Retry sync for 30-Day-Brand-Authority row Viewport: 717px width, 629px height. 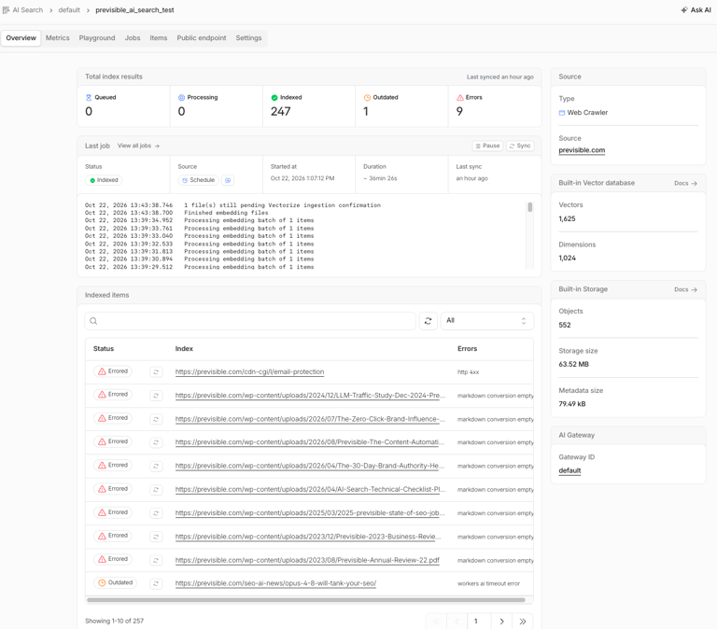[x=156, y=466]
